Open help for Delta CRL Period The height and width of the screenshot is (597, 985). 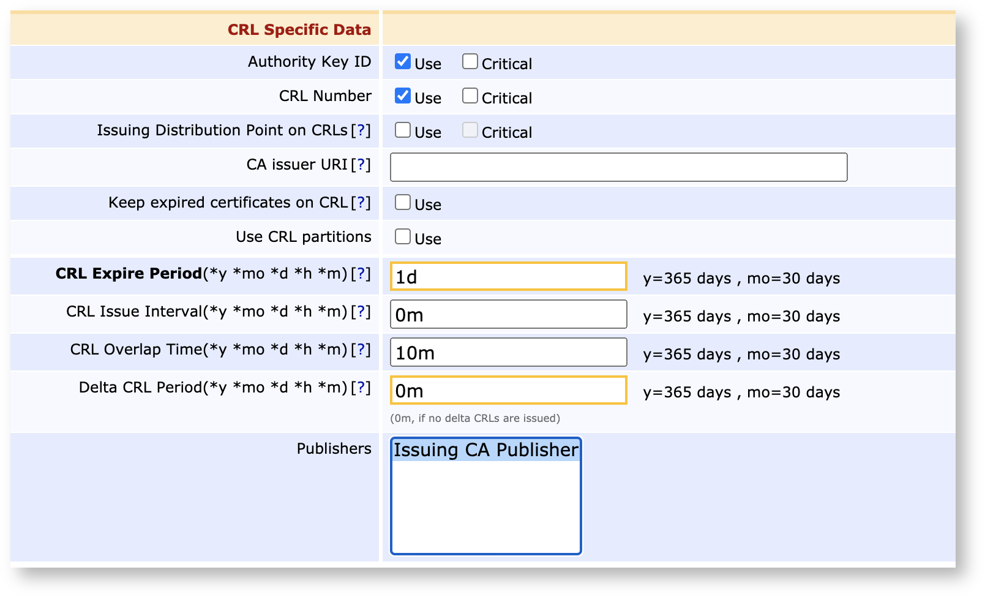361,388
